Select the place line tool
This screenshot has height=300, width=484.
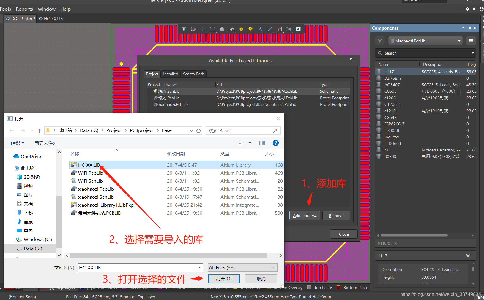[270, 29]
